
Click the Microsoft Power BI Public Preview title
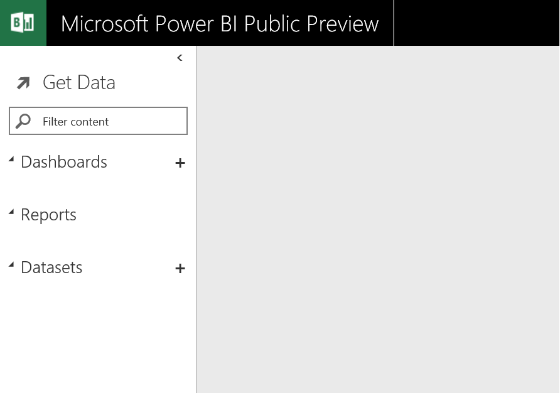[220, 24]
